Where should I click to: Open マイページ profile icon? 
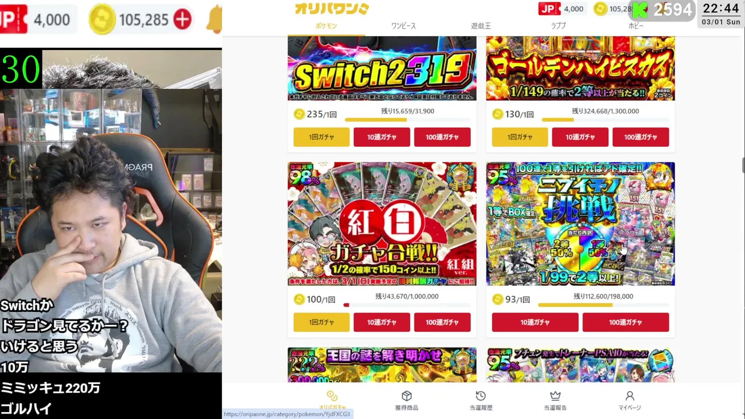pyautogui.click(x=630, y=396)
